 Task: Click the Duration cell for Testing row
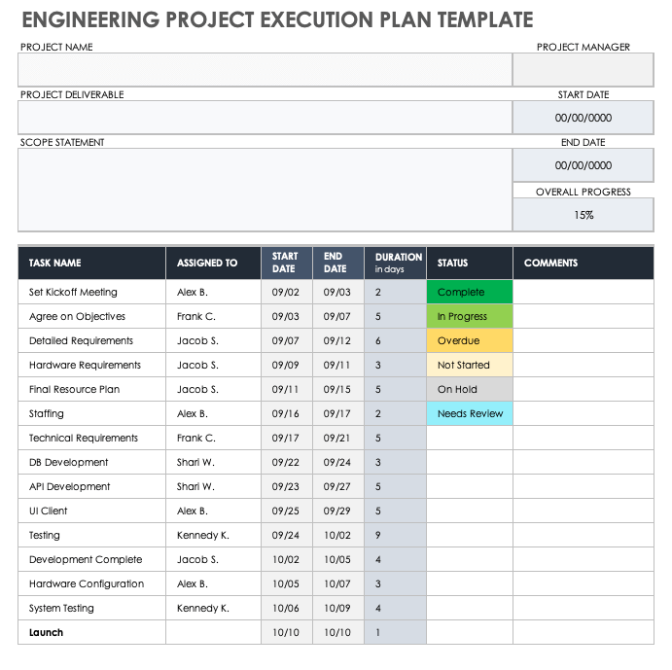[395, 535]
